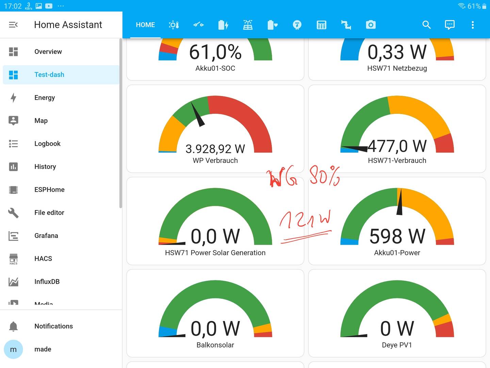Open the electric switch tab icon
Screen dimensions: 490x368
coord(198,25)
